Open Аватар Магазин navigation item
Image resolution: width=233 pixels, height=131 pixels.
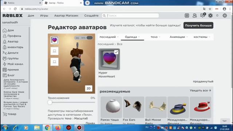point(66,16)
